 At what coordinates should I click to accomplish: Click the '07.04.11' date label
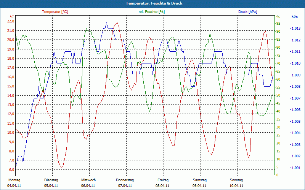tap(125, 186)
